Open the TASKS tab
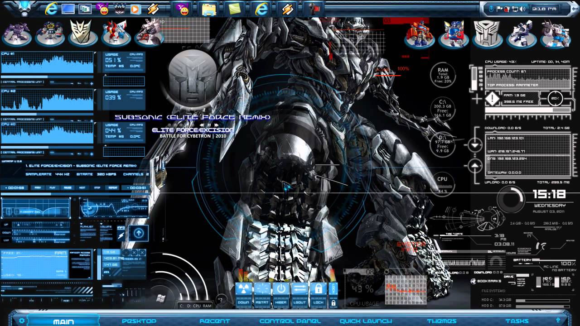This screenshot has height=326, width=580. 517,321
